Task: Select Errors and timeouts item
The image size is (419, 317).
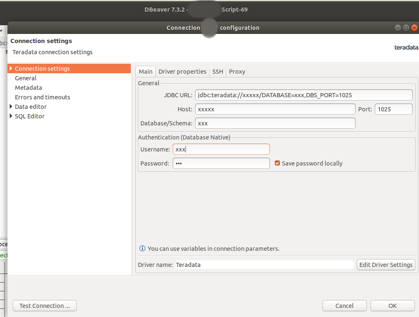Action: [x=43, y=97]
